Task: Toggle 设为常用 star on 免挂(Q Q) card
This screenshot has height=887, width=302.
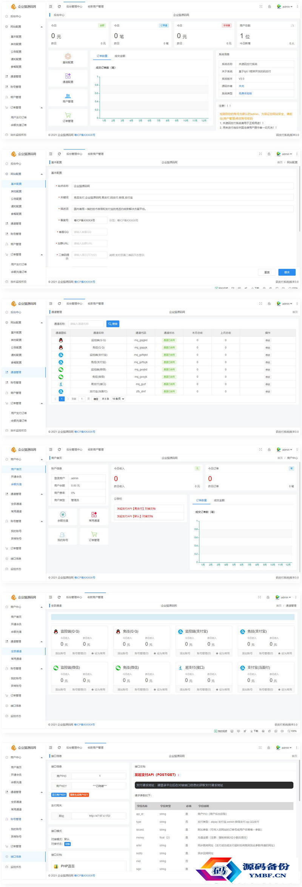Action: tap(155, 653)
